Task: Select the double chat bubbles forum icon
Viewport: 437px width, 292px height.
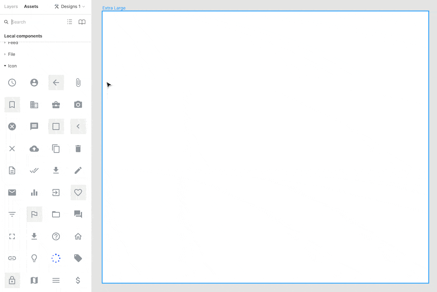Action: 78,214
